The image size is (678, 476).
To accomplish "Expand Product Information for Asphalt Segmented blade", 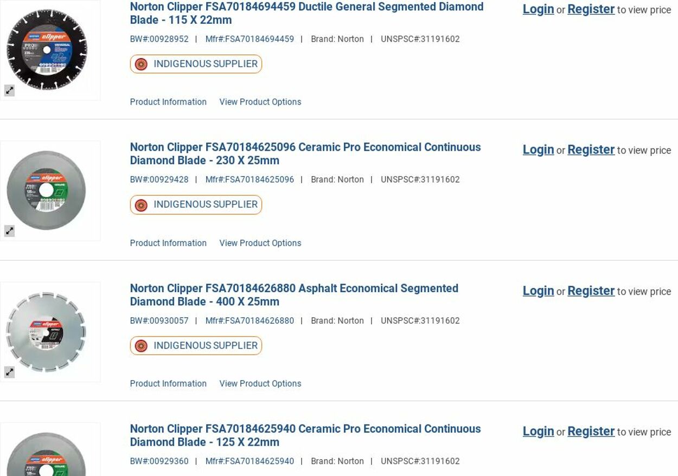I will pyautogui.click(x=168, y=383).
